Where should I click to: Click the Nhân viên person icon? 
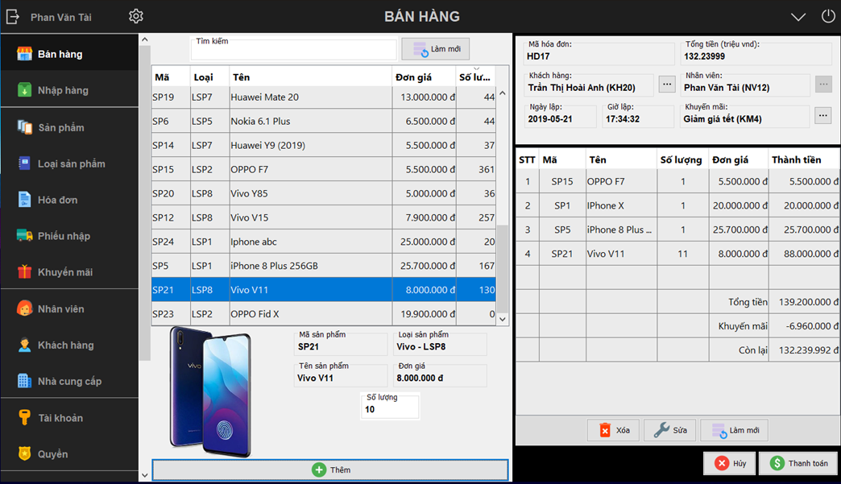[24, 308]
